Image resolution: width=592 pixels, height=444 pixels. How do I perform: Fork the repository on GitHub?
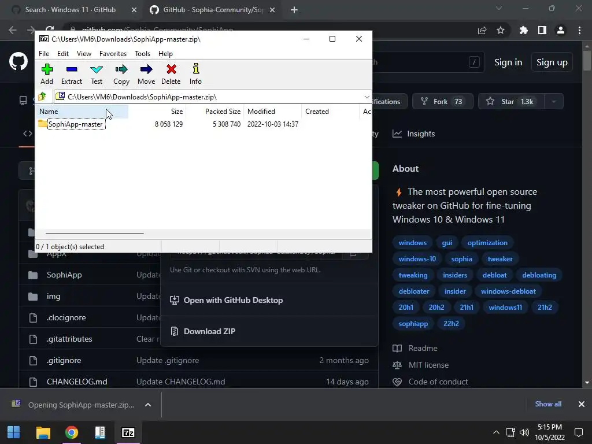[x=442, y=102]
